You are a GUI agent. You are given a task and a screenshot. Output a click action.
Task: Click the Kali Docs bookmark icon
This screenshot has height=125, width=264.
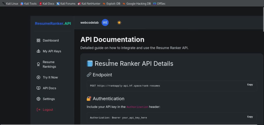(40, 3)
